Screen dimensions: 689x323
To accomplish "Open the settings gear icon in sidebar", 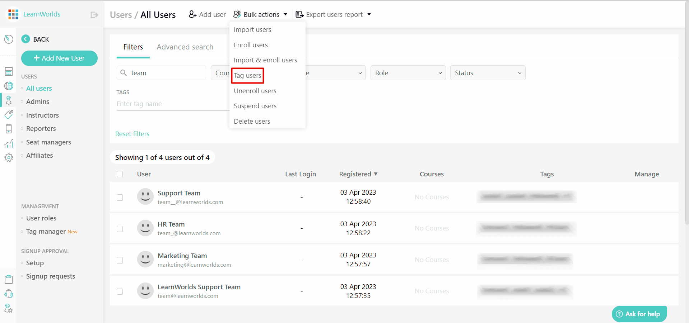I will [x=9, y=157].
